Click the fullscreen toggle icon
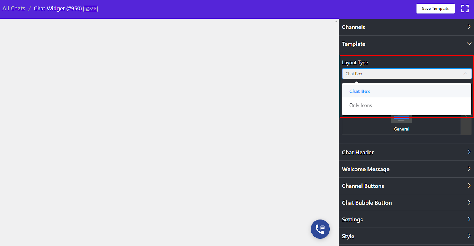Image resolution: width=474 pixels, height=246 pixels. [465, 9]
